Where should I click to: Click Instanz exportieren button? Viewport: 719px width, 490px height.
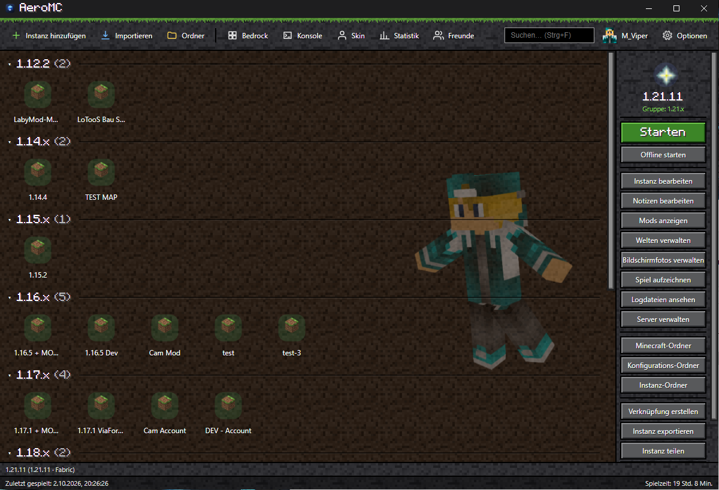coord(663,431)
